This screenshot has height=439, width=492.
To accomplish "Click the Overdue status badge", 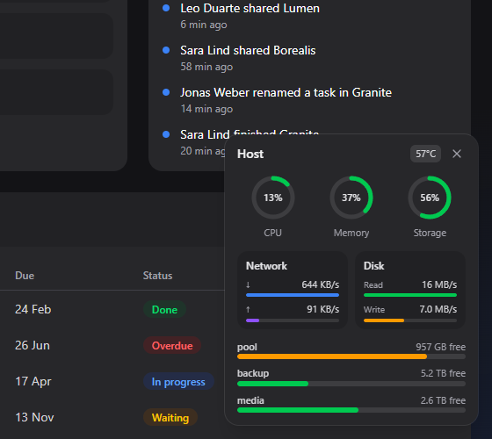I will pos(172,346).
